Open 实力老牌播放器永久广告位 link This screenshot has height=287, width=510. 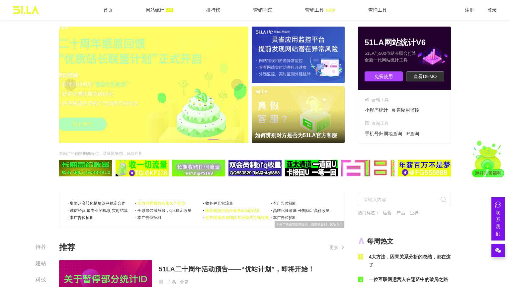[x=161, y=203]
